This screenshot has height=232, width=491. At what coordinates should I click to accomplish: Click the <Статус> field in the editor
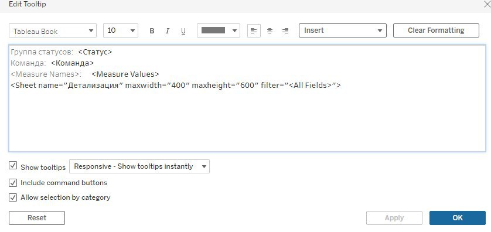tap(95, 52)
